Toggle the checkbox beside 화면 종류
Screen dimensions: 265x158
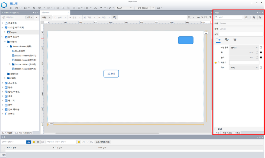pos(261,48)
